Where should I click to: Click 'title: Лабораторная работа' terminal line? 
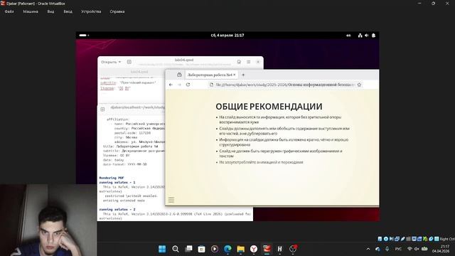point(131,146)
